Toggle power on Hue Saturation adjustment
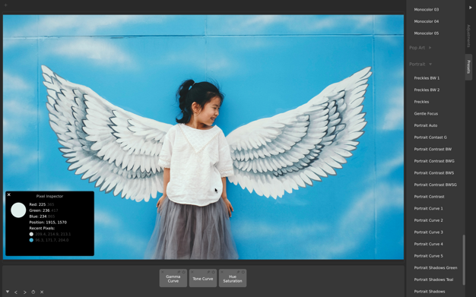 pyautogui.click(x=243, y=272)
